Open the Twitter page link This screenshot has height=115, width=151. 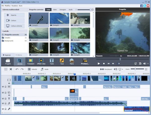(x=145, y=6)
